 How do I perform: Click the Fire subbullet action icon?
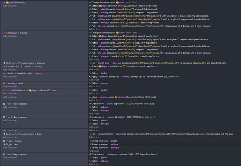coord(90,134)
